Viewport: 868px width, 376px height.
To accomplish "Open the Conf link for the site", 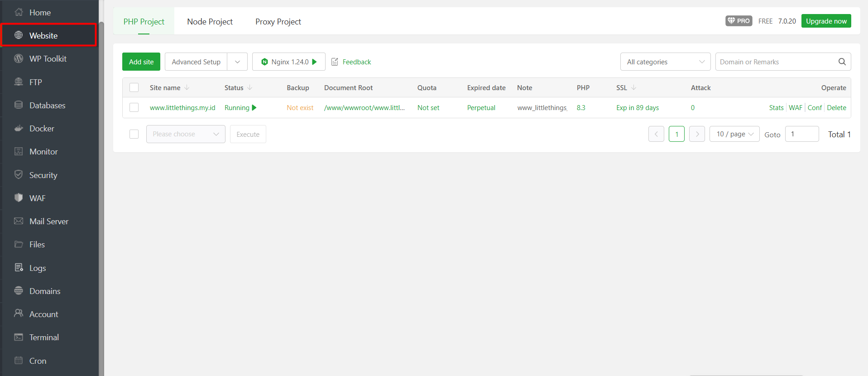I will [815, 108].
